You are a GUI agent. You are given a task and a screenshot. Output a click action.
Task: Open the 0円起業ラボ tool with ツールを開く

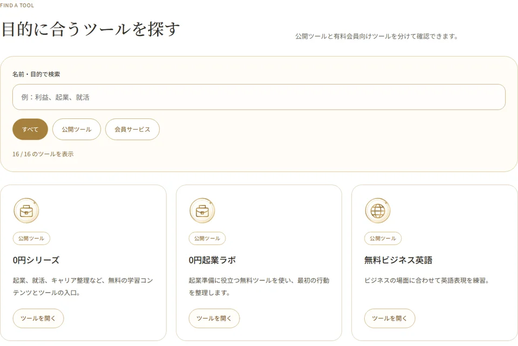[x=214, y=319]
